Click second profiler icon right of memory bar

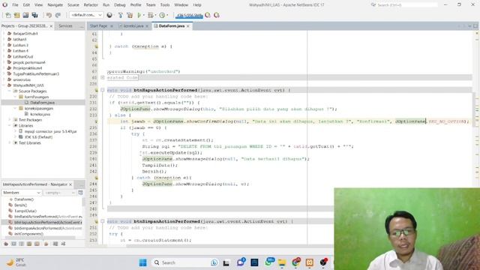217,15
